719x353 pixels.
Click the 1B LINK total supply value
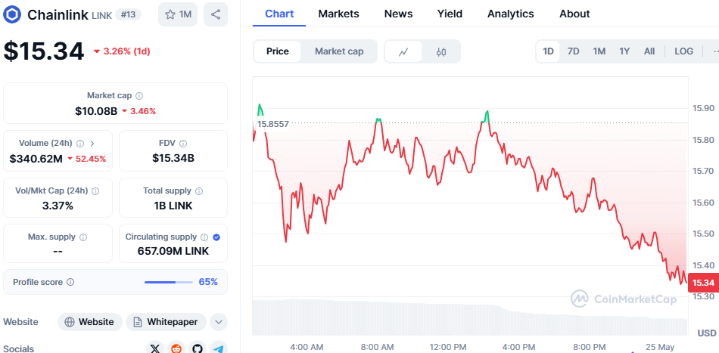(x=173, y=206)
